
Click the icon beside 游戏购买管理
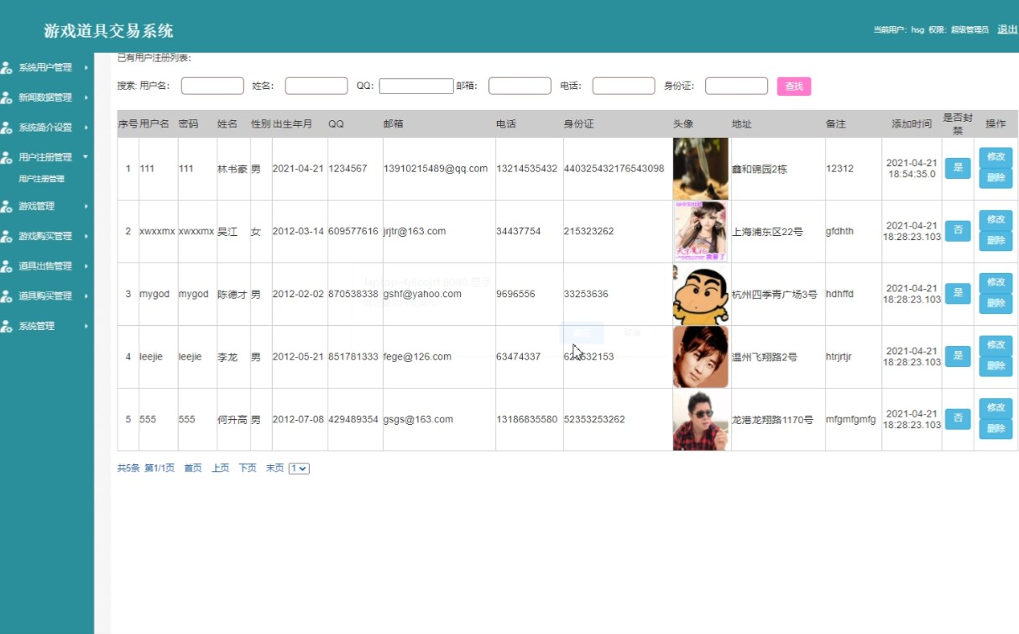[7, 236]
